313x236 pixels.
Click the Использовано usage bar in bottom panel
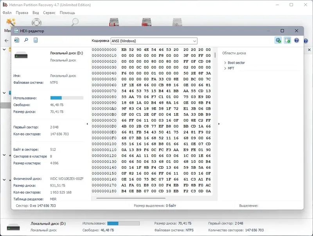coord(123,223)
